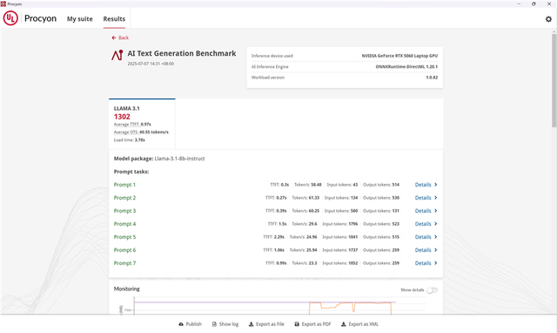Click the Export as PDF icon
Viewport: 557px width, 333px height.
(x=297, y=324)
